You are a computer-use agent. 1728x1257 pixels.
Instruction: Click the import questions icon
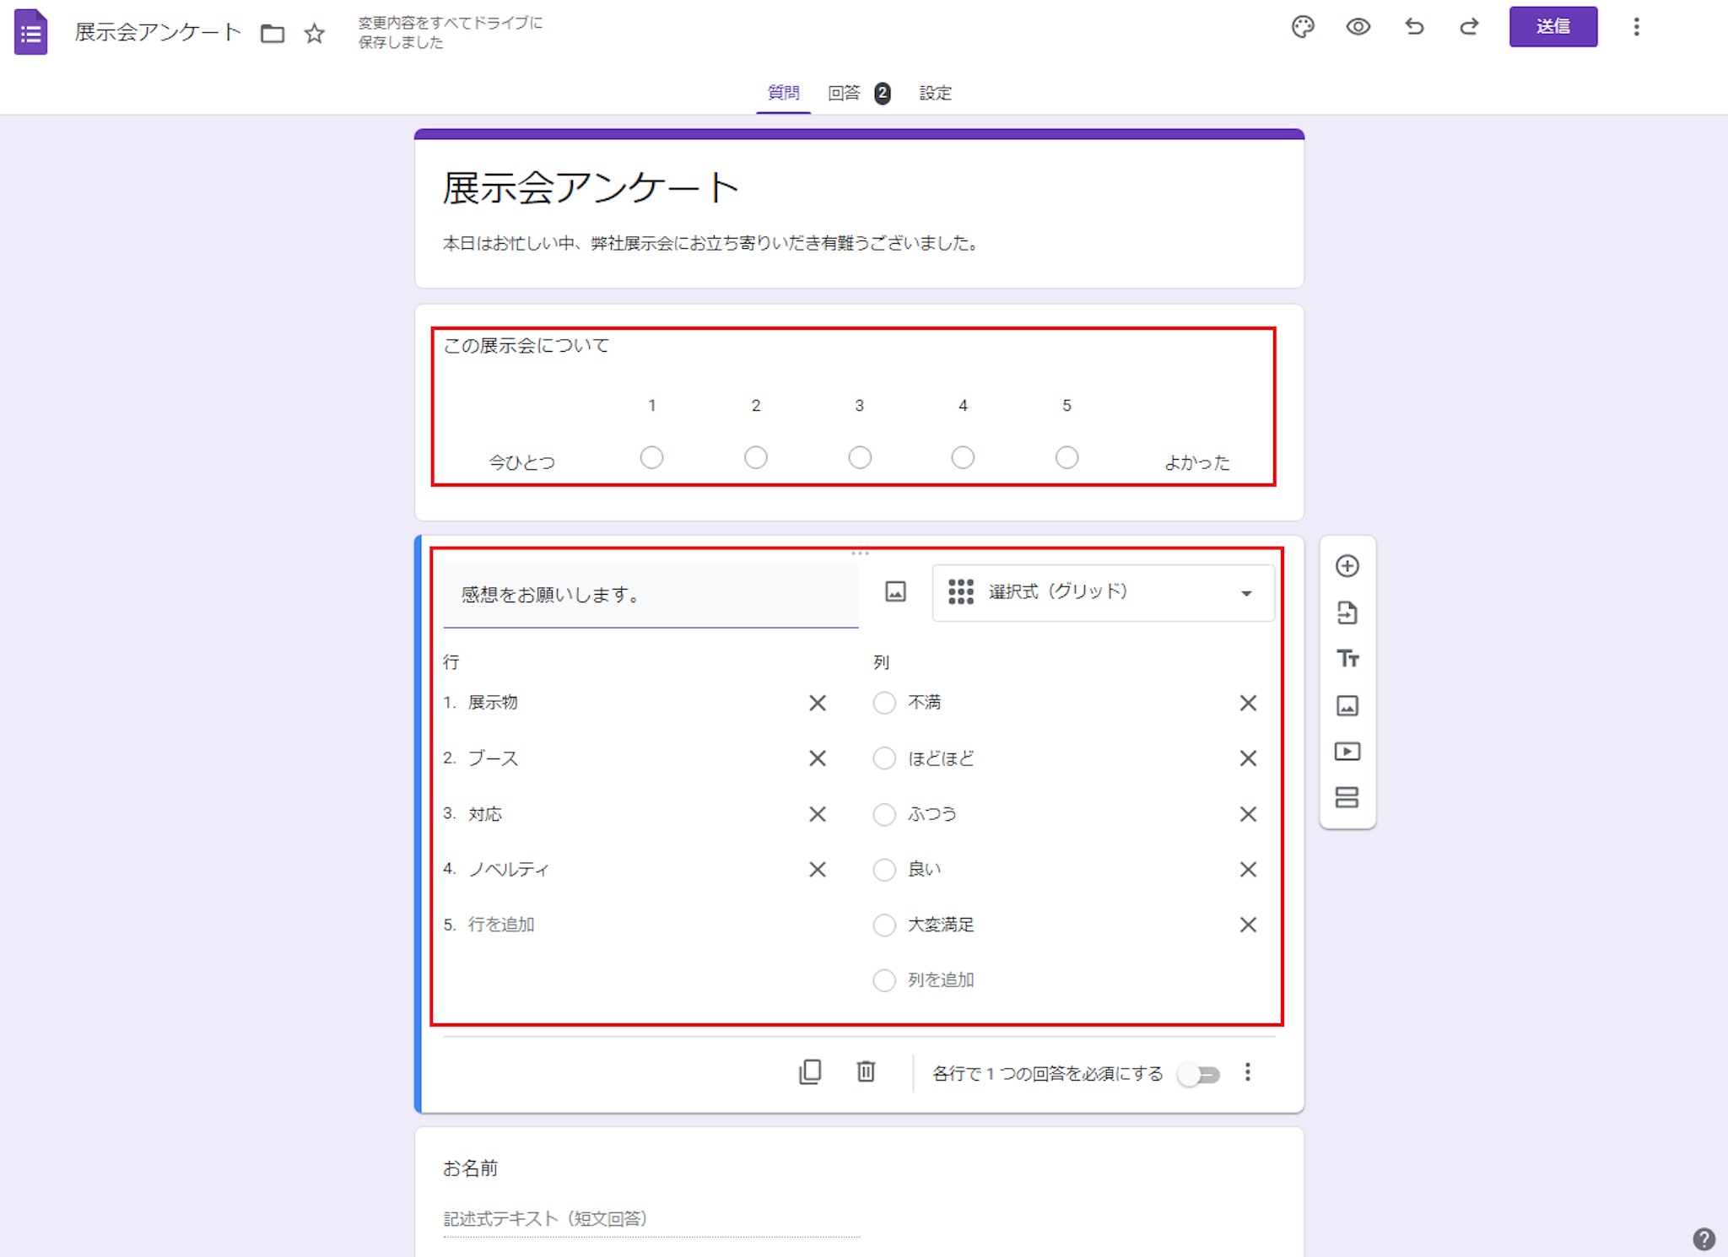[x=1347, y=612]
